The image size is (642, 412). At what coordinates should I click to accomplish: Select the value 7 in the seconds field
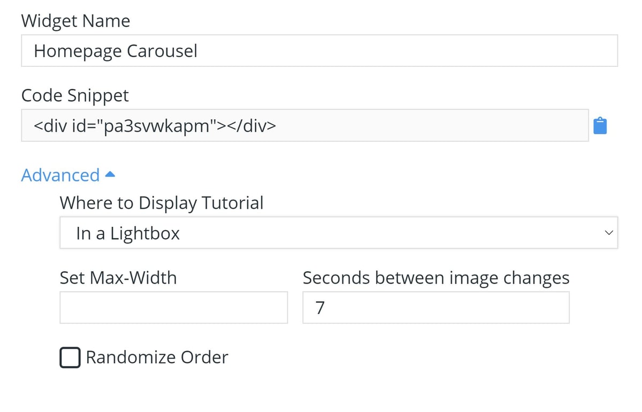pos(320,307)
